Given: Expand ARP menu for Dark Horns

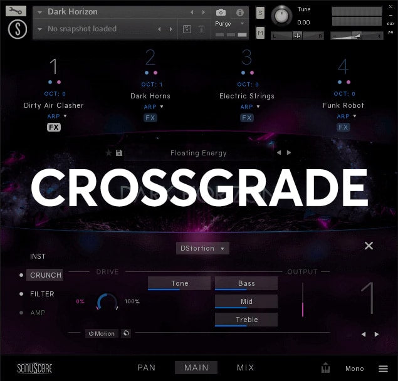Looking at the screenshot, I should tap(162, 107).
